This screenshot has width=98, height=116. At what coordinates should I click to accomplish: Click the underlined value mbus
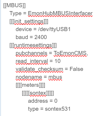click(55, 77)
